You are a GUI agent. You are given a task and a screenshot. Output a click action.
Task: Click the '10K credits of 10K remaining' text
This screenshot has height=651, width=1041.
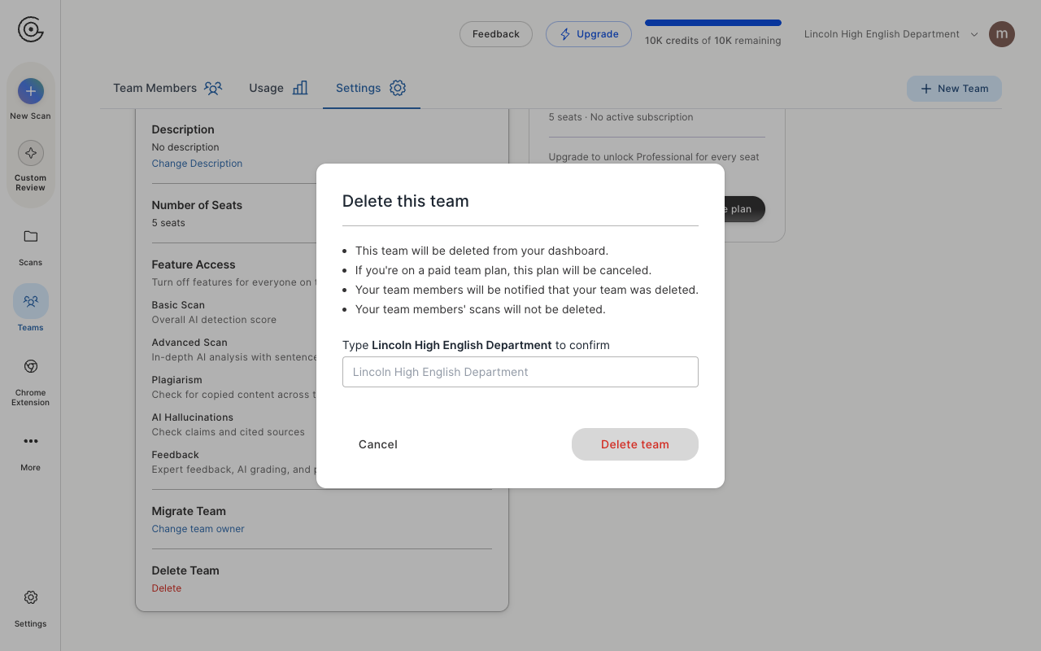tap(713, 41)
